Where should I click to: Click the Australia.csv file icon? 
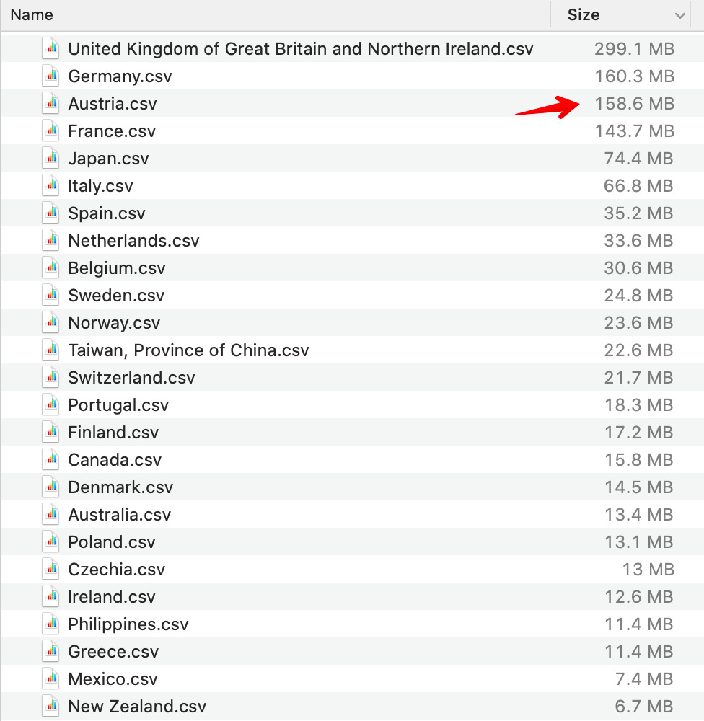[x=50, y=514]
